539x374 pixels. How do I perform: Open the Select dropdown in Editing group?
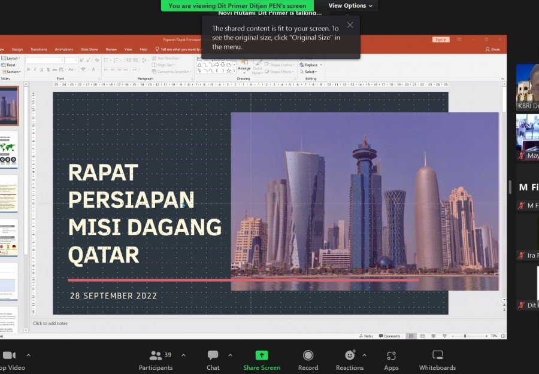point(308,72)
